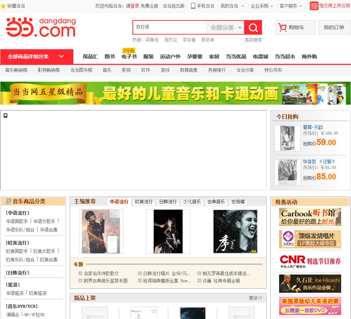Viewport: 351px width, 319px height.
Task: Switch to the 欧美流行 tab
Action: point(144,202)
